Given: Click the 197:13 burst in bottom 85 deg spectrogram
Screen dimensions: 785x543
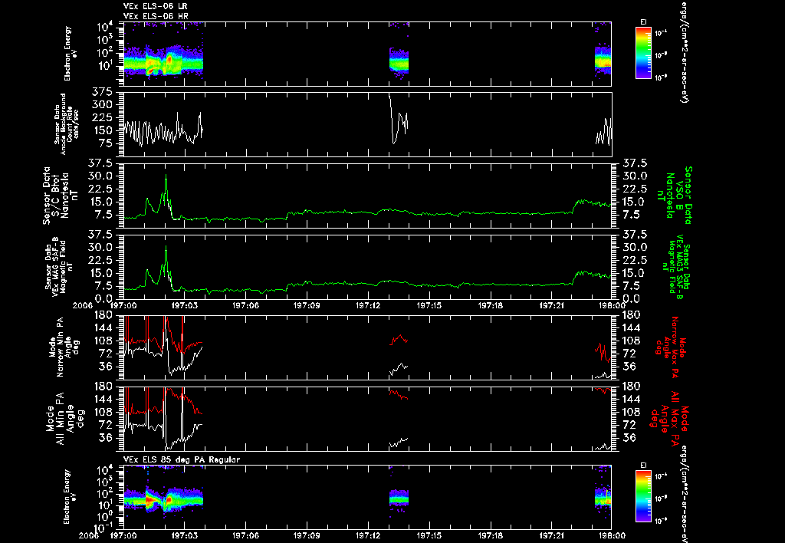Looking at the screenshot, I should coord(399,499).
